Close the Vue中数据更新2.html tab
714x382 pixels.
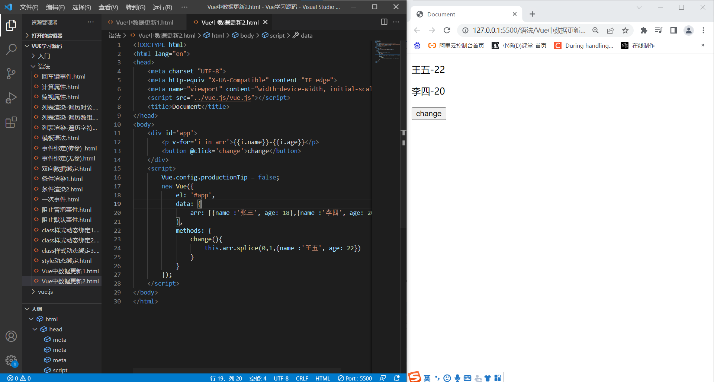[266, 22]
